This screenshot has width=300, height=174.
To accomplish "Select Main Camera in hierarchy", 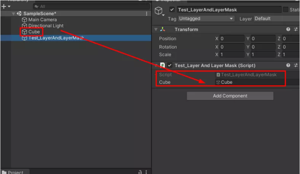I will tap(43, 20).
